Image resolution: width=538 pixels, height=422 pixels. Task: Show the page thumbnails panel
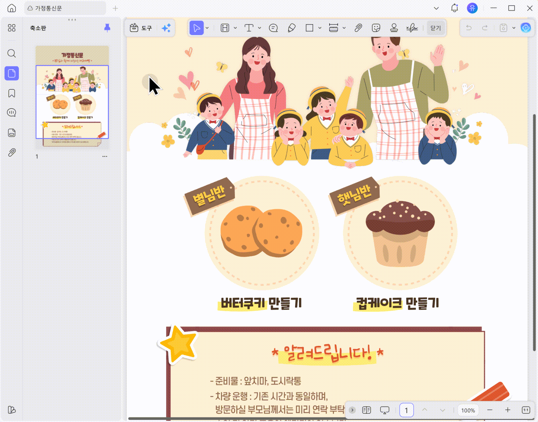coord(12,73)
